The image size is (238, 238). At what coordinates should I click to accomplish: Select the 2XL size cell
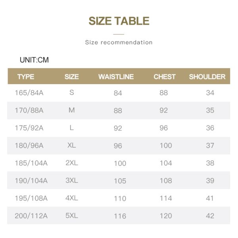point(72,163)
